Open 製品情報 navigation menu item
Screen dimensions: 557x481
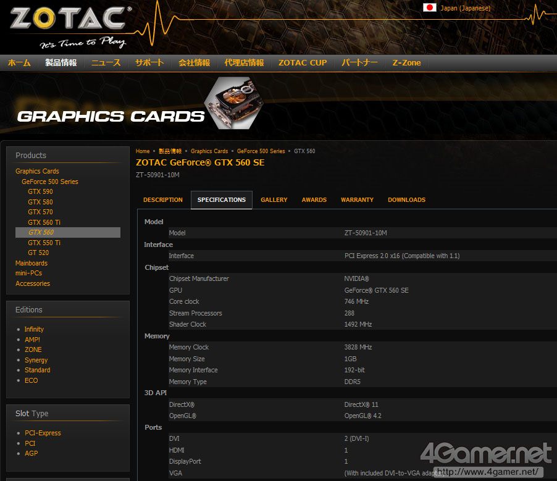(61, 63)
